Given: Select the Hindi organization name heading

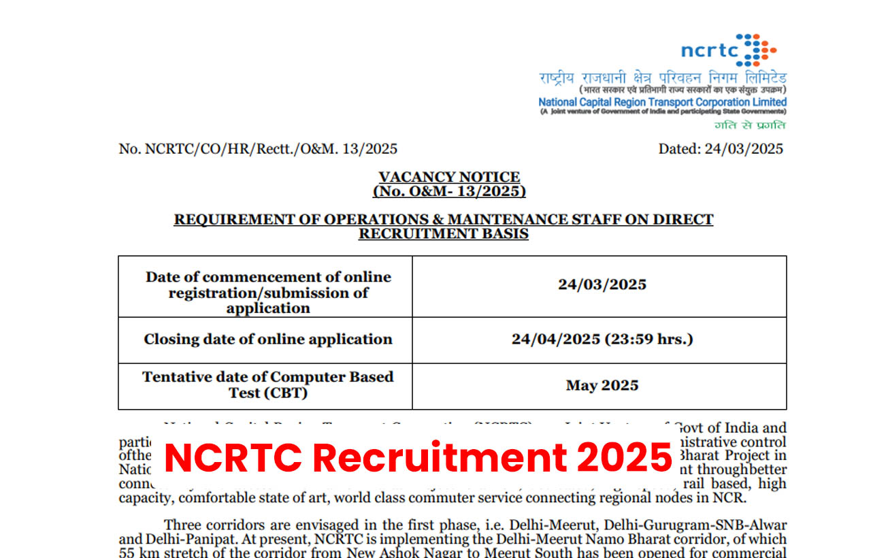Looking at the screenshot, I should coord(662,77).
